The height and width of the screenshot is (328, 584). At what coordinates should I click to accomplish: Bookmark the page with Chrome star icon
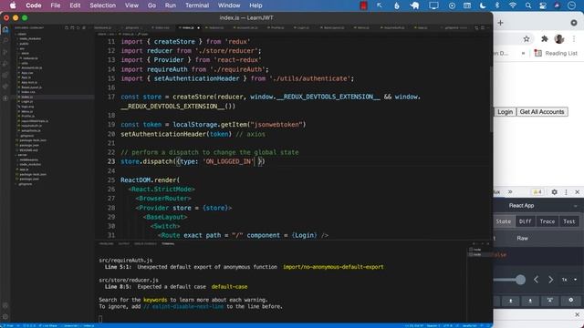[x=527, y=38]
